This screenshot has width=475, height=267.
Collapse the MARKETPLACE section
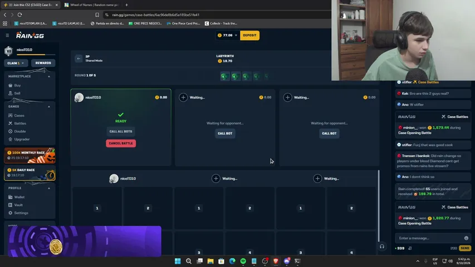(x=49, y=76)
